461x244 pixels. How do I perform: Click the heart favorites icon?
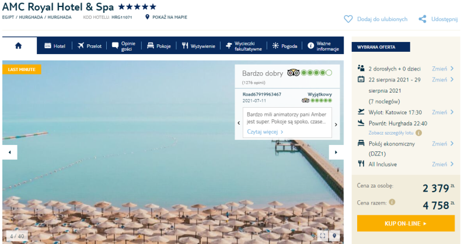click(348, 19)
